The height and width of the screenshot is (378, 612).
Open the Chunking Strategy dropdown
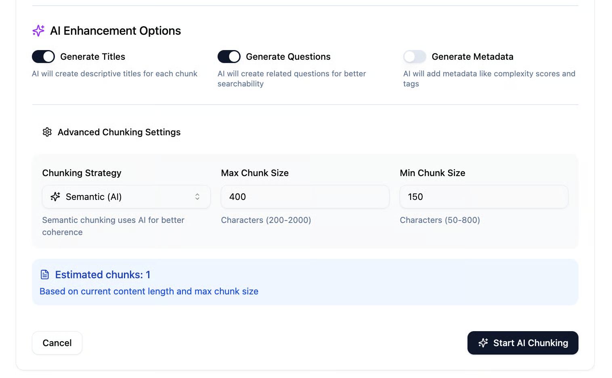coord(126,197)
